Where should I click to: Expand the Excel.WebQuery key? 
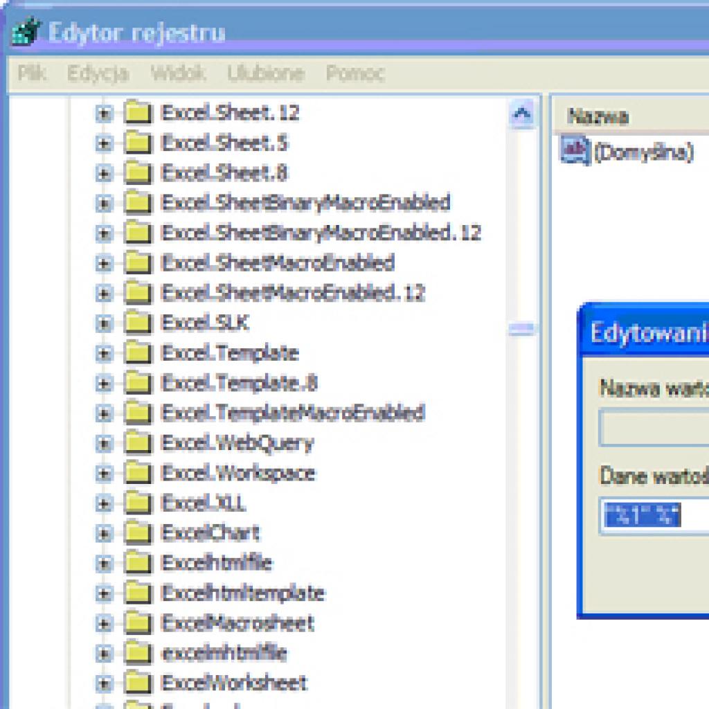(104, 443)
